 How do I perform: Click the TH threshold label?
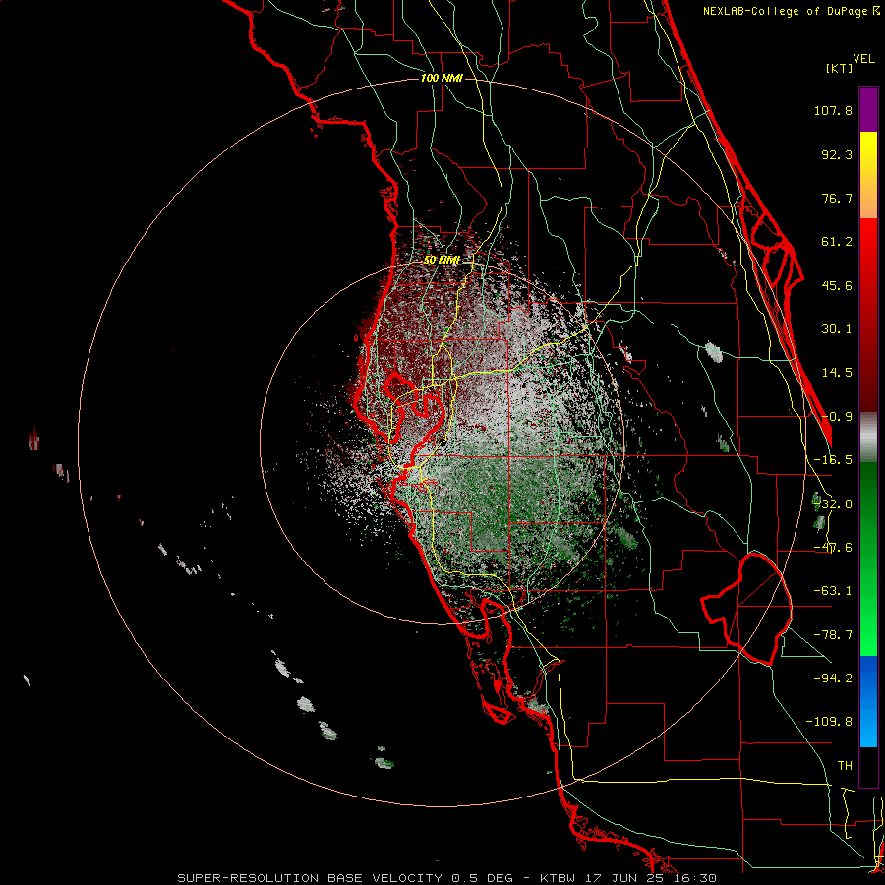845,765
